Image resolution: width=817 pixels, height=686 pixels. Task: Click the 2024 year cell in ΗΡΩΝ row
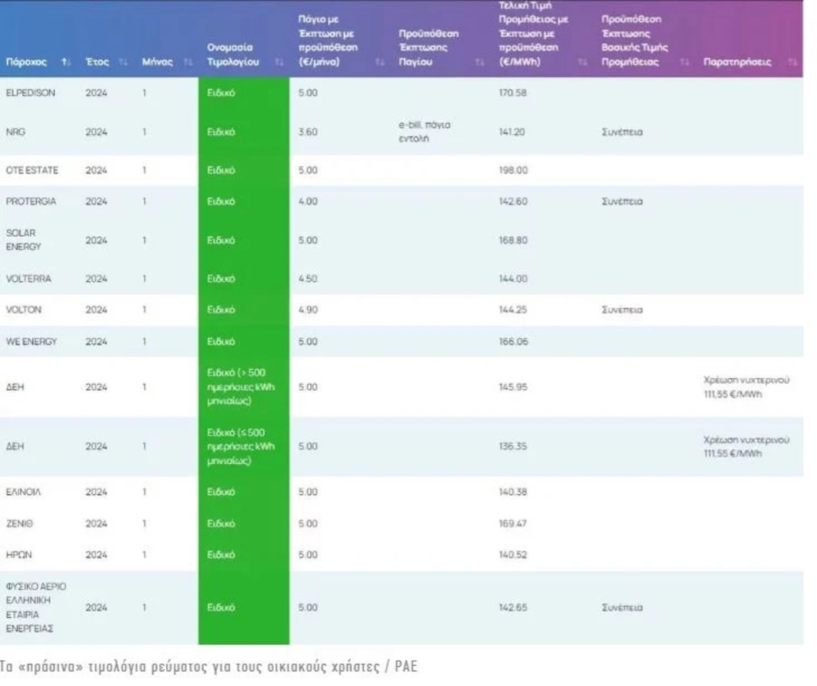pyautogui.click(x=97, y=555)
